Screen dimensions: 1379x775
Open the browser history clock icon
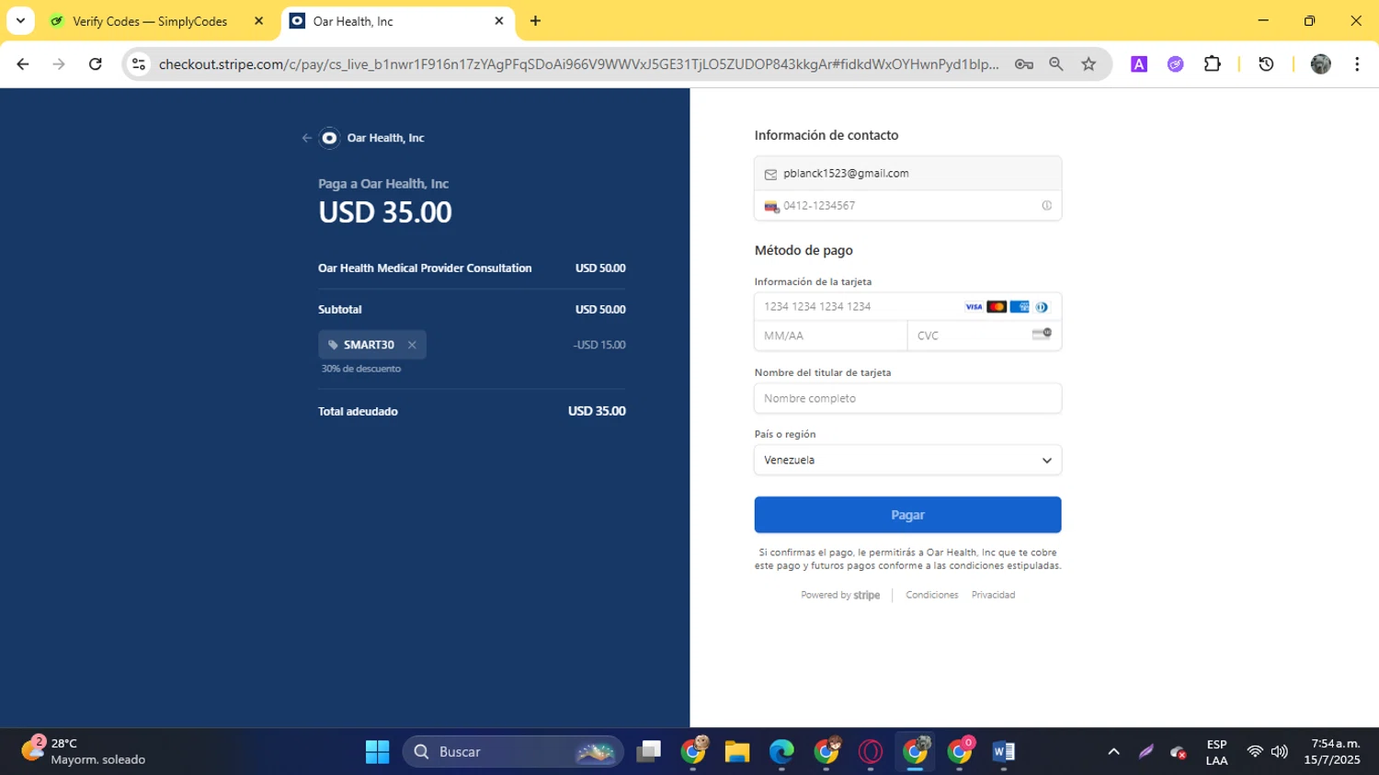(1266, 64)
